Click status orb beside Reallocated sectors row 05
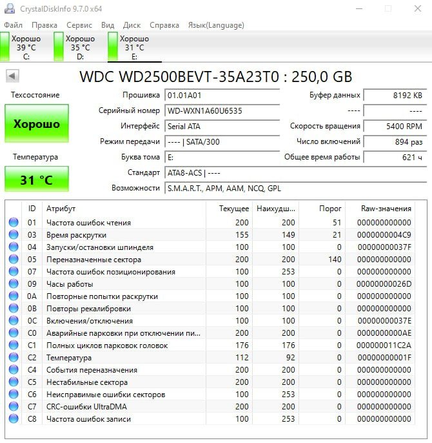432x443 pixels. point(14,260)
